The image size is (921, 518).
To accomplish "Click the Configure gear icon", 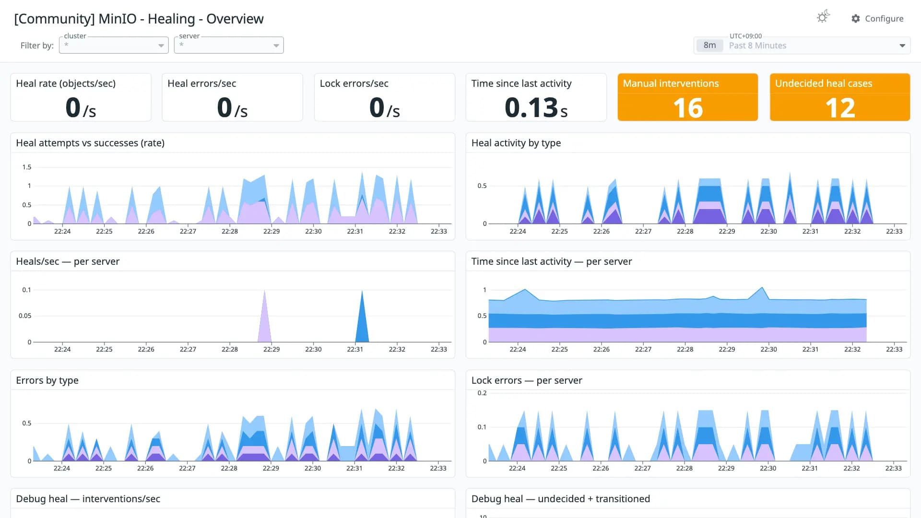I will coord(856,18).
